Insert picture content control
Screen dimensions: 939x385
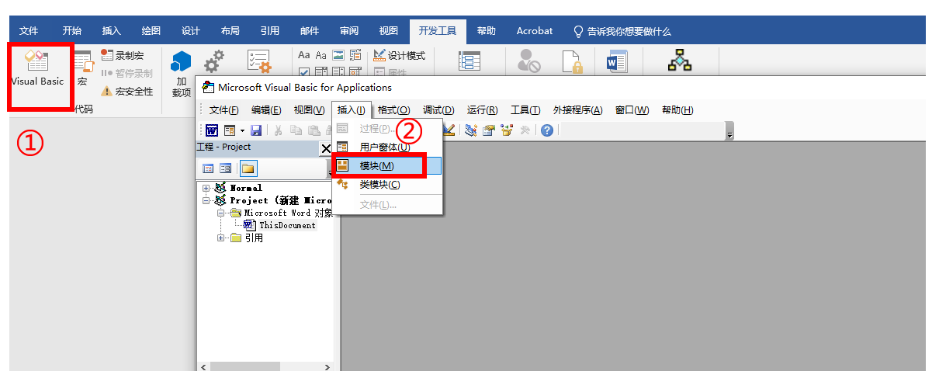tap(338, 56)
